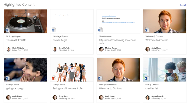
Task: Click Andy Haon's avatar on Work @ Contoso hub card
Action: pyautogui.click(x=101, y=97)
